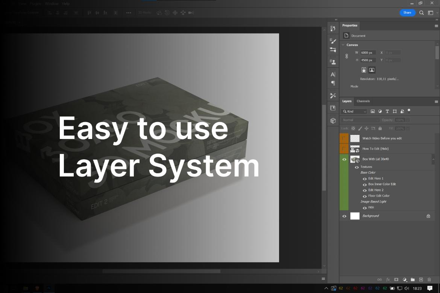Click the Box With Lid 30x40 layer thumbnail
Screen dimensions: 440x293
point(355,159)
